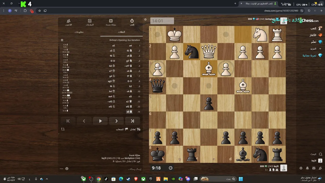Open the kq3l profile in sidebar
The image size is (325, 183).
(x=317, y=161)
